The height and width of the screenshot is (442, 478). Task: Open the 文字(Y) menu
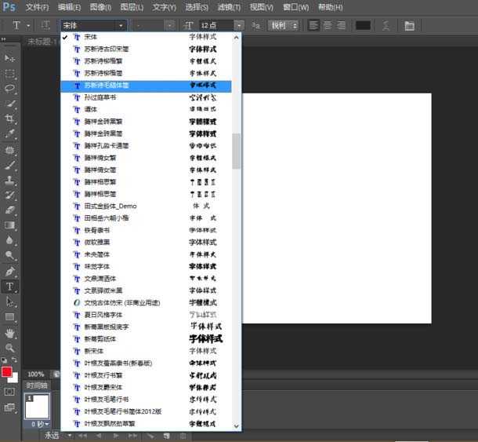165,7
